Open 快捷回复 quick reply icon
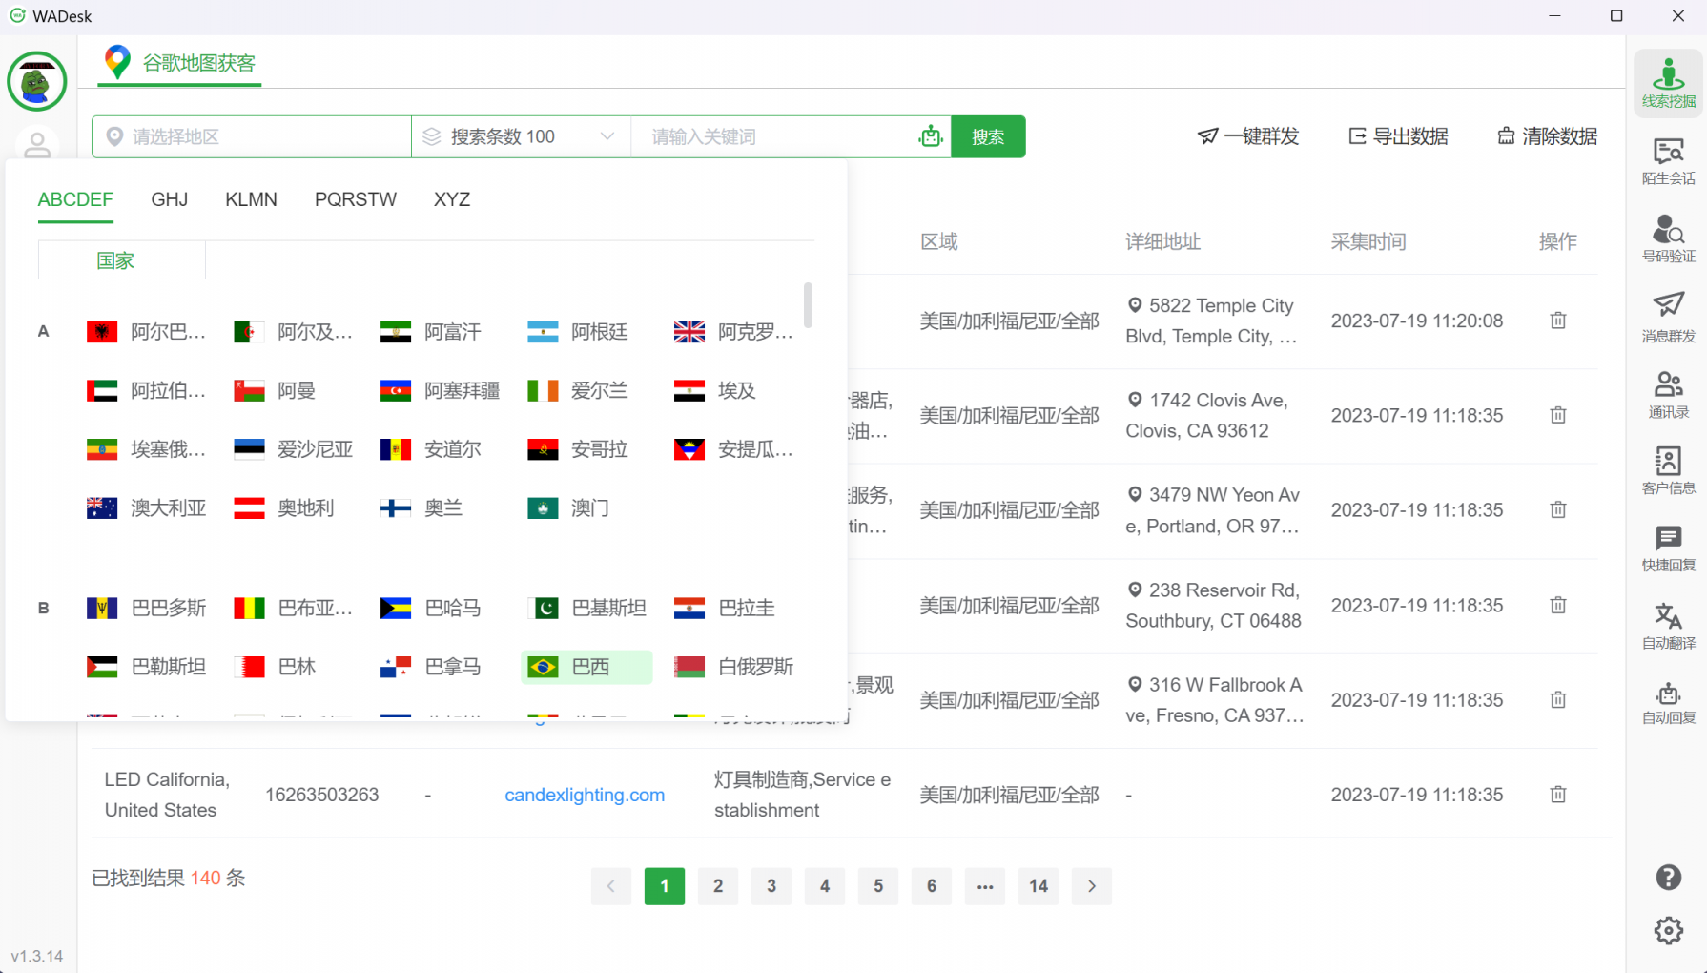Viewport: 1707px width, 973px height. (1667, 549)
